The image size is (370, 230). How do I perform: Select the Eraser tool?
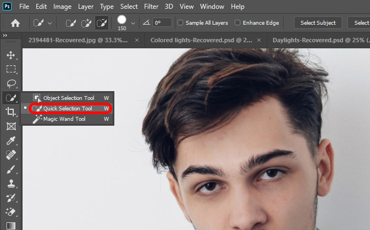(x=11, y=212)
